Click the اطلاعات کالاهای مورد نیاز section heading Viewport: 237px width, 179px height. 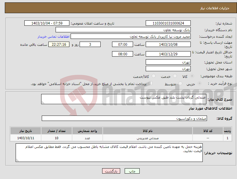pyautogui.click(x=210, y=108)
